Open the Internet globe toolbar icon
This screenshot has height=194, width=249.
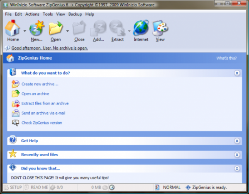(x=141, y=28)
